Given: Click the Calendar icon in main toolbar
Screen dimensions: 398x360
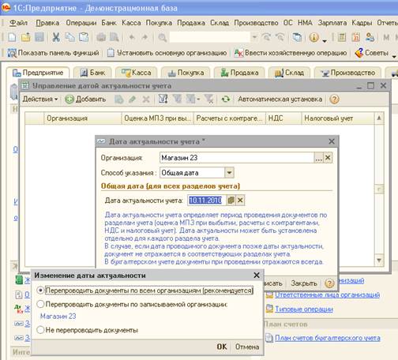Looking at the screenshot, I should click(x=355, y=37).
